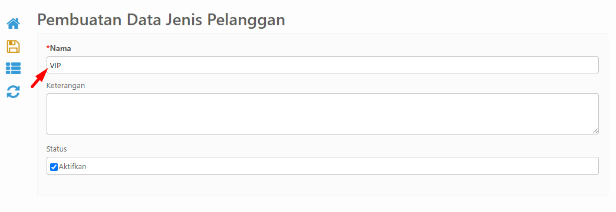Click the red arrow pointing at Nama
The image size is (616, 212).
(x=39, y=78)
